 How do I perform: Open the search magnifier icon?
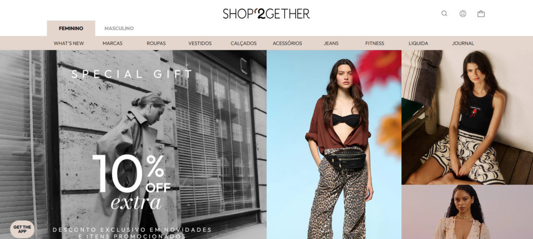coord(445,14)
